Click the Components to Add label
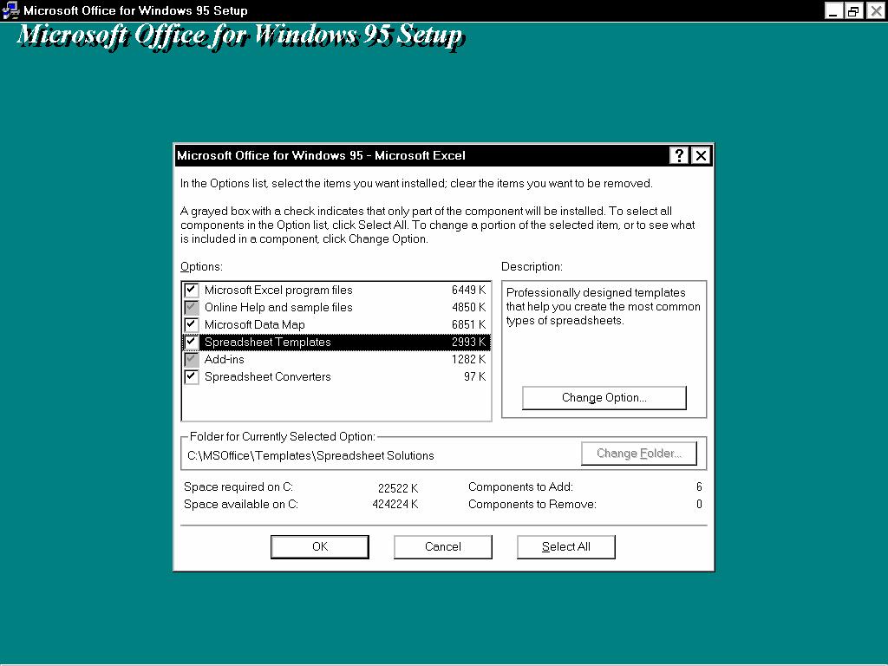Image resolution: width=888 pixels, height=666 pixels. [521, 487]
